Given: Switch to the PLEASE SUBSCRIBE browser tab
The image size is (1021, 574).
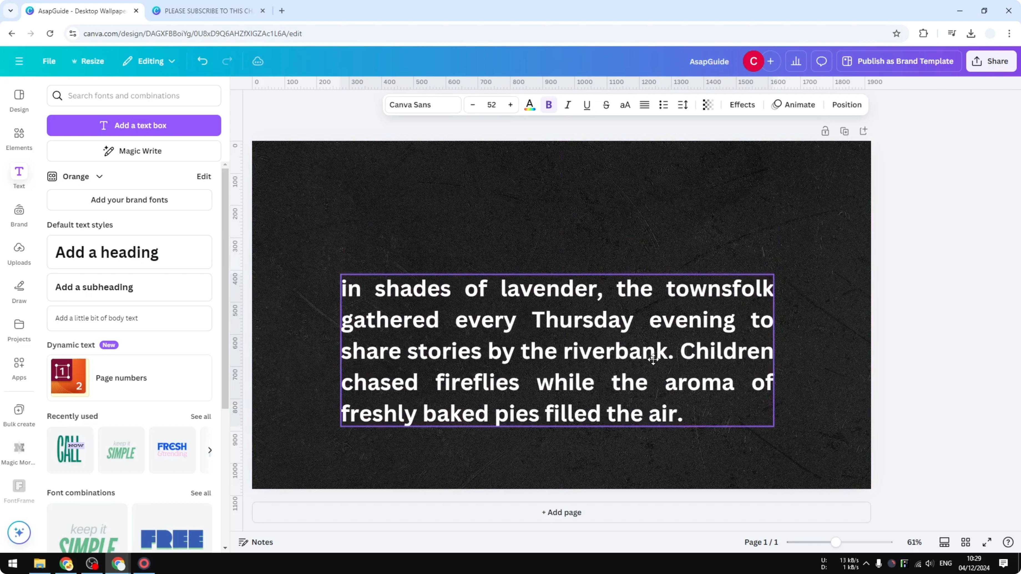Looking at the screenshot, I should point(206,11).
